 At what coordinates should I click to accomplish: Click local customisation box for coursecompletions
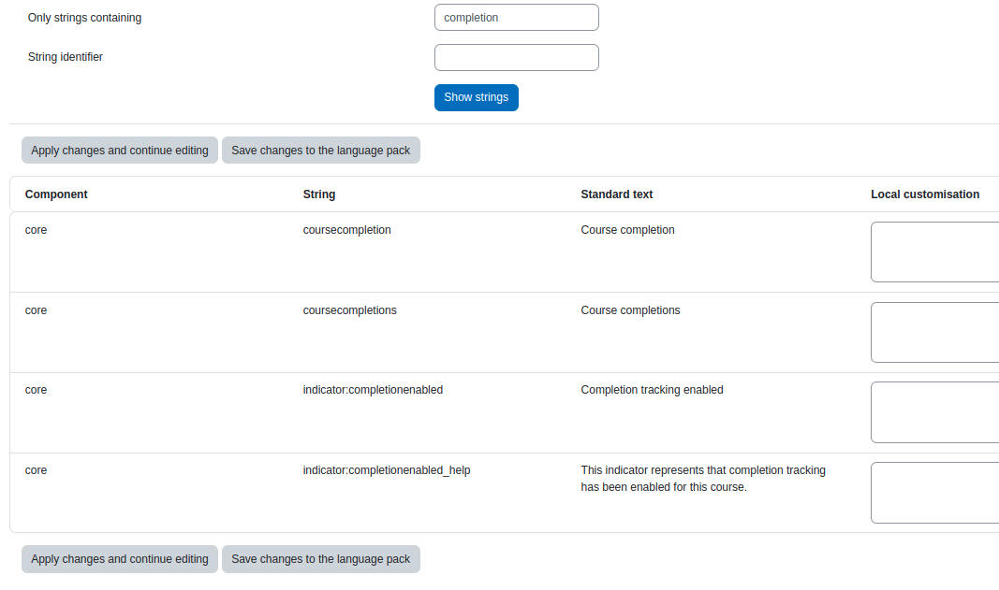pos(934,332)
